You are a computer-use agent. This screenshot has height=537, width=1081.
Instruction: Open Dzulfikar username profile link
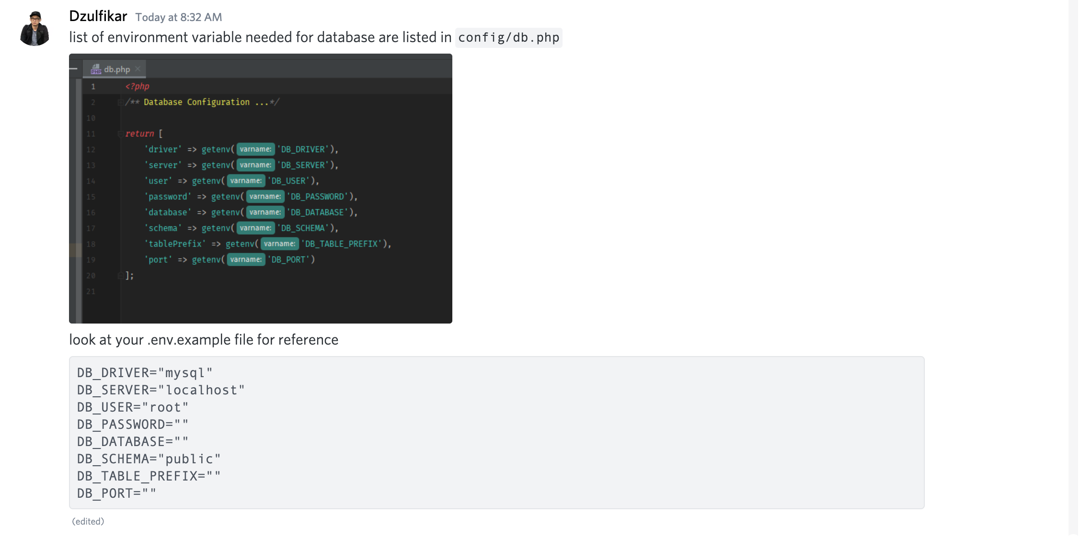pos(98,16)
